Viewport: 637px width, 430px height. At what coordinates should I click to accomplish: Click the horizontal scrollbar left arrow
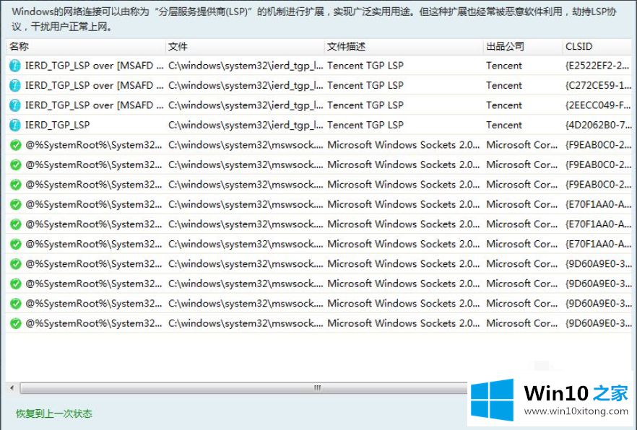[12, 388]
